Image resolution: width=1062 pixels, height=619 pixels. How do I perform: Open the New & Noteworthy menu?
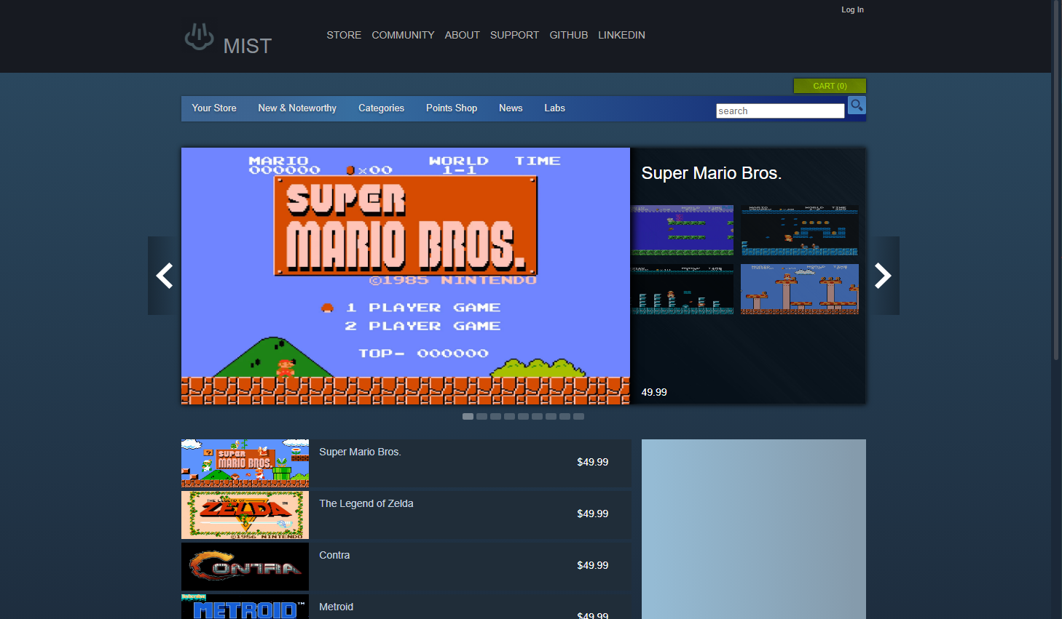pyautogui.click(x=297, y=108)
